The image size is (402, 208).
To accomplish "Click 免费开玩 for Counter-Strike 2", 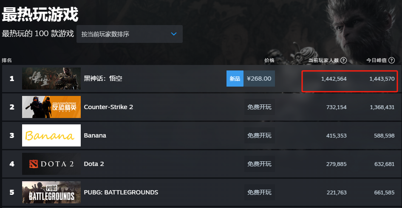I will (259, 107).
